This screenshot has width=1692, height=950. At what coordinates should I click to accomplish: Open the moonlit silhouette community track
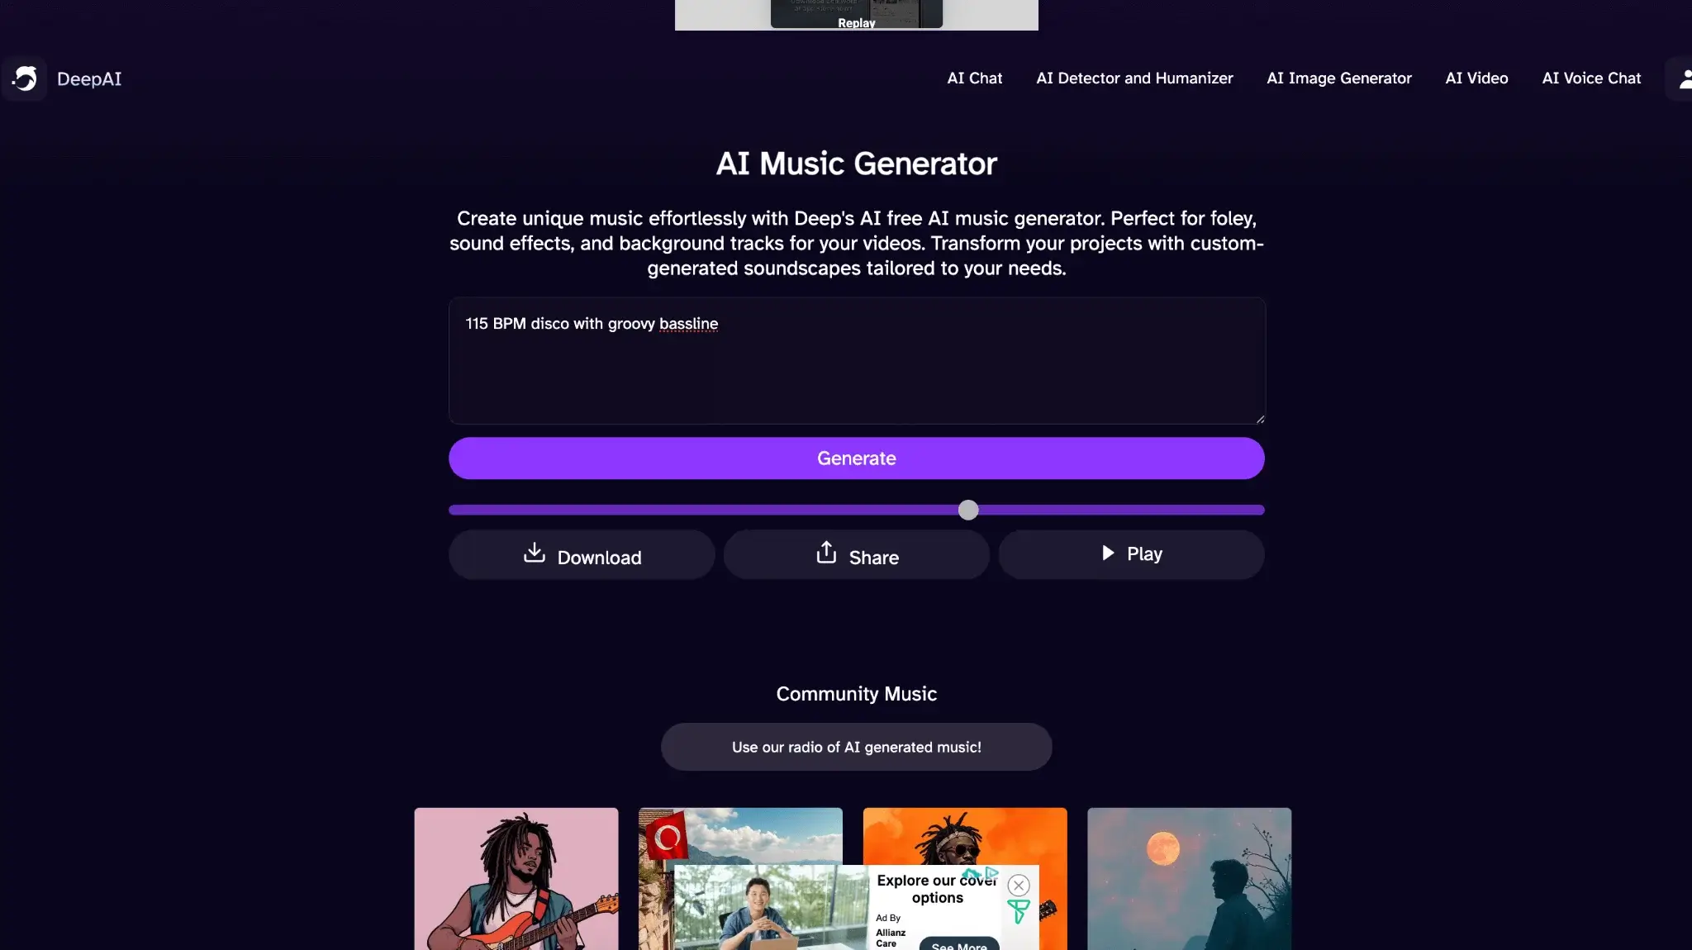point(1189,879)
